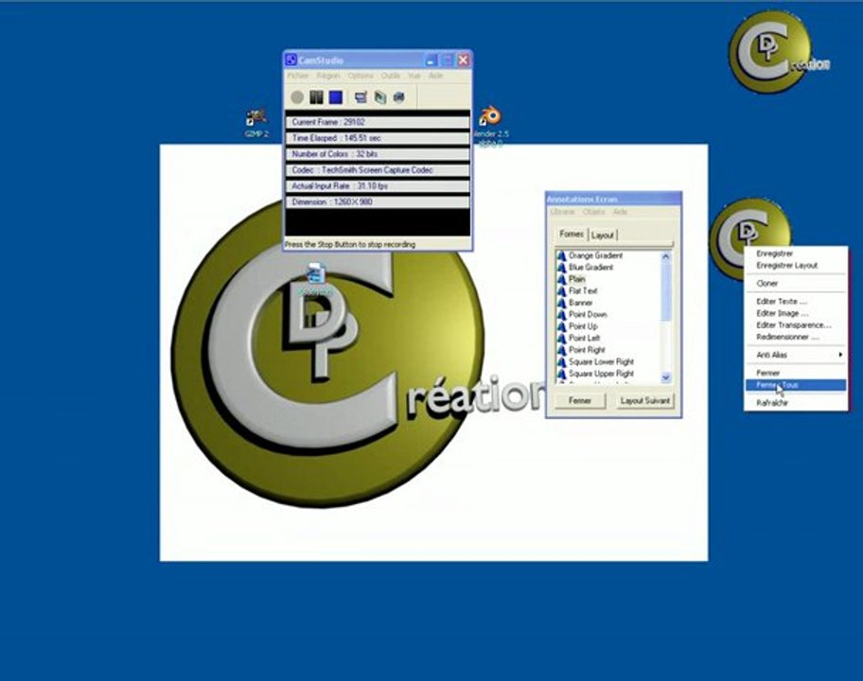This screenshot has width=863, height=681.
Task: Click the Codec : TechSmith Screen Capture Codec line
Action: (378, 170)
